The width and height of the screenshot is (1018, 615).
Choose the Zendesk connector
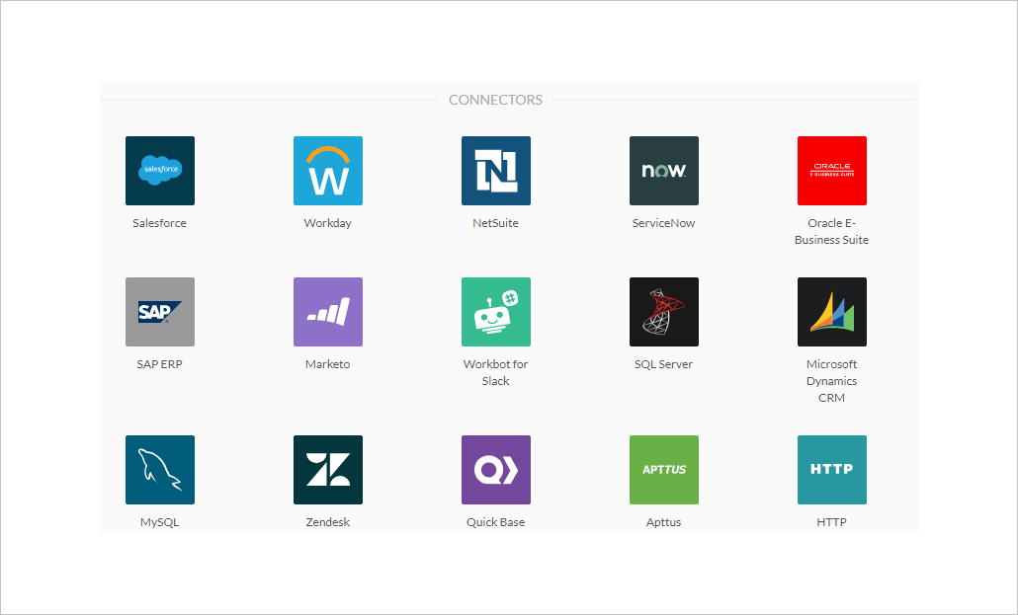tap(327, 470)
